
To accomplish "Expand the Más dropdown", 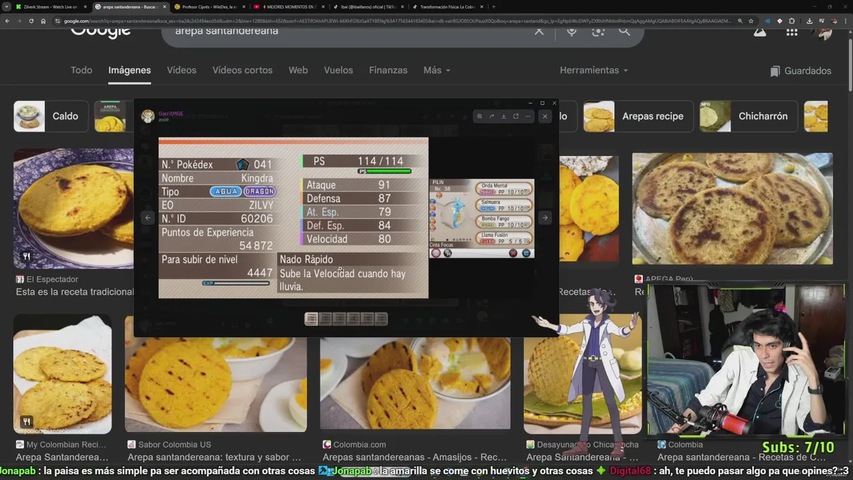I will (436, 70).
